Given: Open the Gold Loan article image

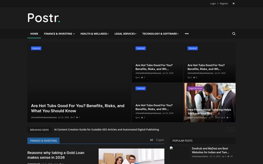Looking at the screenshot, I should 131,156.
